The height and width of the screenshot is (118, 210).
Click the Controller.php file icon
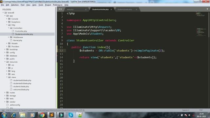13,31
